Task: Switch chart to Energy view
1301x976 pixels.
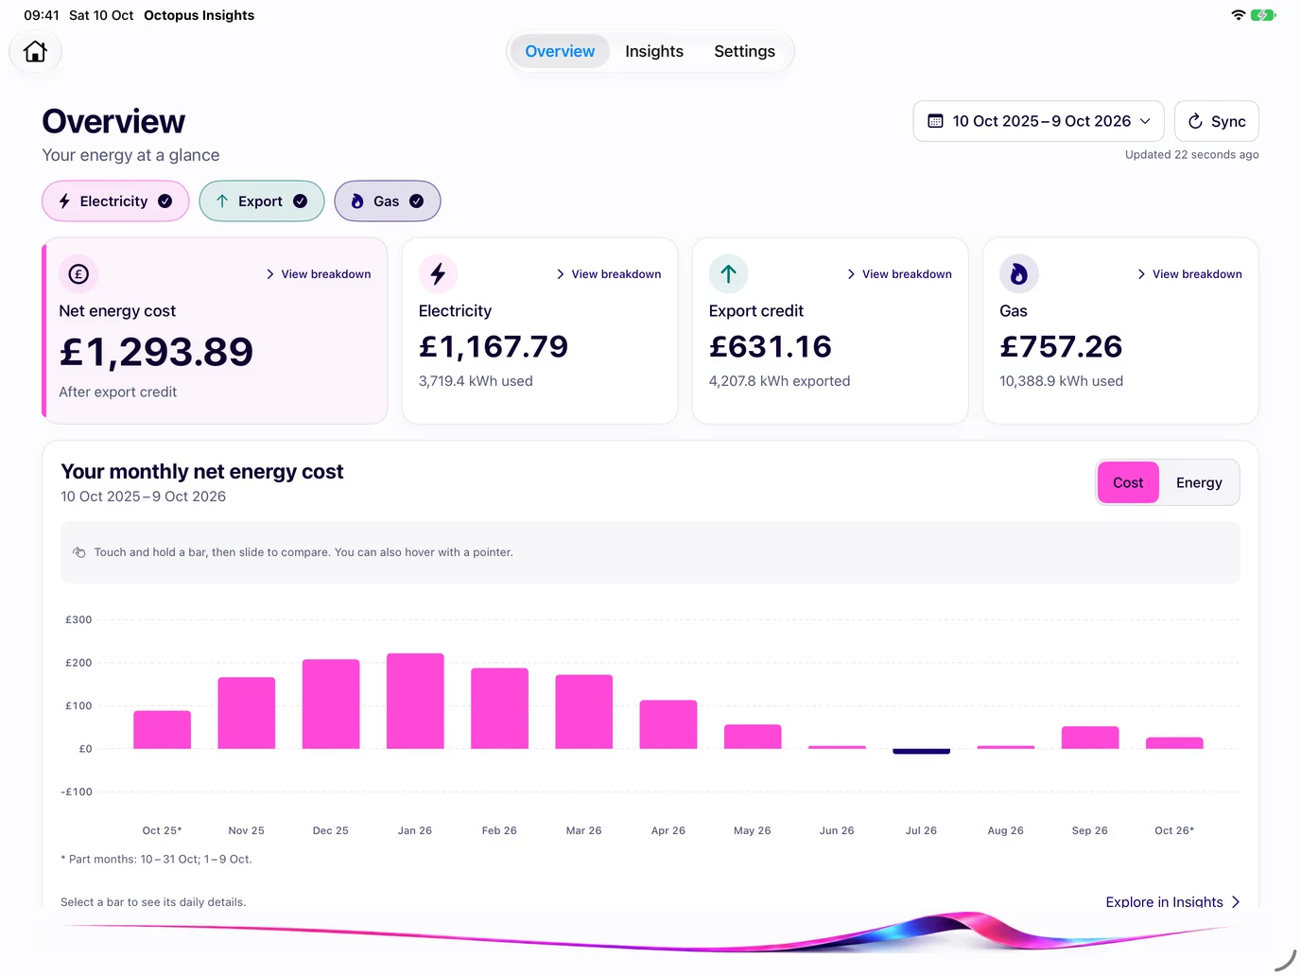Action: (1199, 482)
